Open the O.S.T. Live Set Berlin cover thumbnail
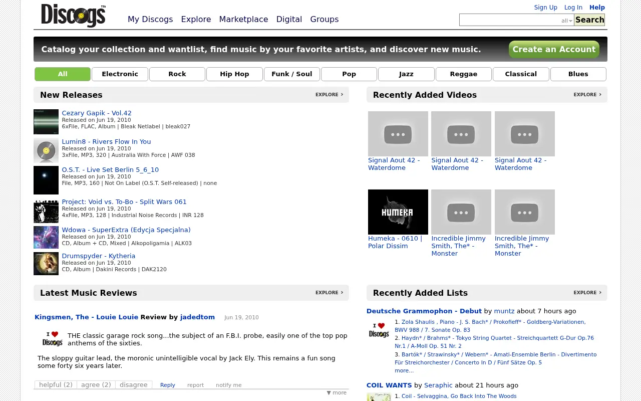Viewport: 641px width, 401px height. click(46, 180)
